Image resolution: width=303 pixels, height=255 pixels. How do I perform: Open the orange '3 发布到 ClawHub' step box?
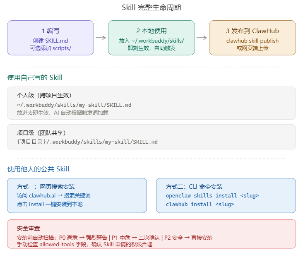pyautogui.click(x=252, y=38)
